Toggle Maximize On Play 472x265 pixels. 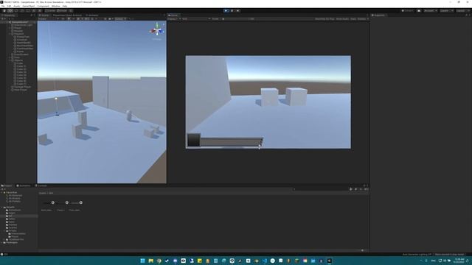(324, 18)
